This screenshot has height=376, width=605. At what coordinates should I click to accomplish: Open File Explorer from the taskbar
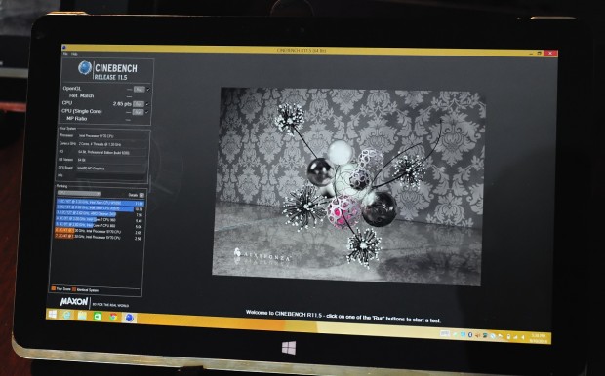point(82,316)
